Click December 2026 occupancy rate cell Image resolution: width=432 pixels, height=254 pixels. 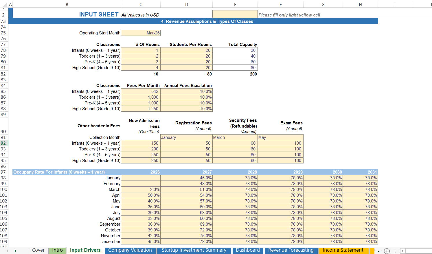[141, 242]
